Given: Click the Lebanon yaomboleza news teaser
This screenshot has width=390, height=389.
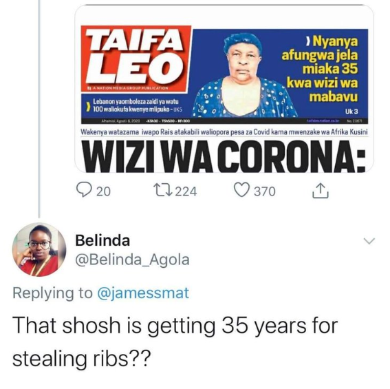Looking at the screenshot, I should pos(135,106).
